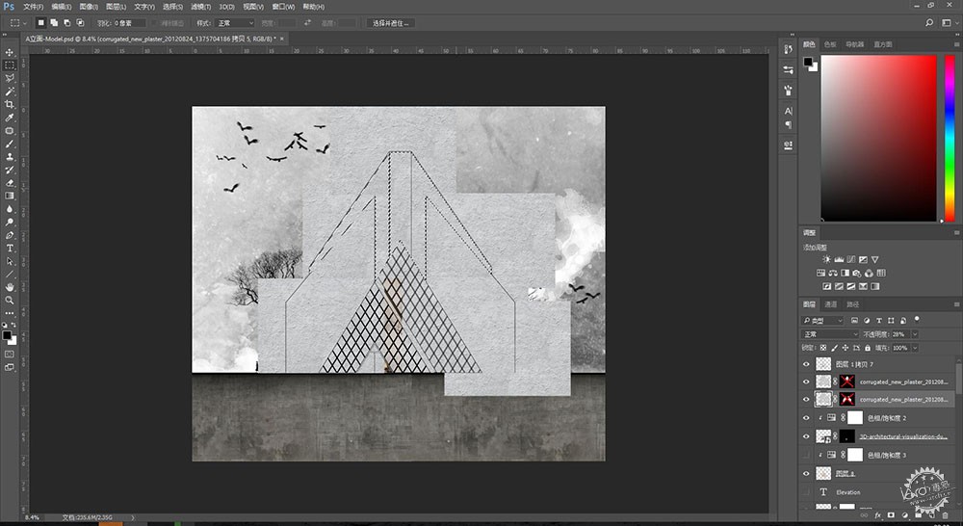Screen dimensions: 963x526
Task: Select the Brush tool
Action: click(10, 144)
